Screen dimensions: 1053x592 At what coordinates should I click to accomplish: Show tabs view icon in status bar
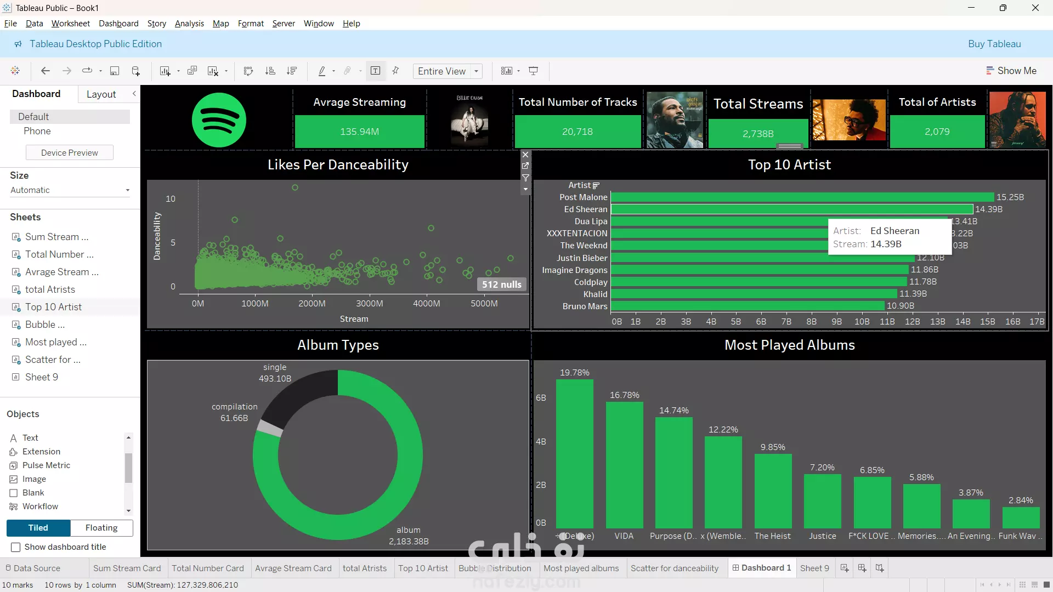1047,585
